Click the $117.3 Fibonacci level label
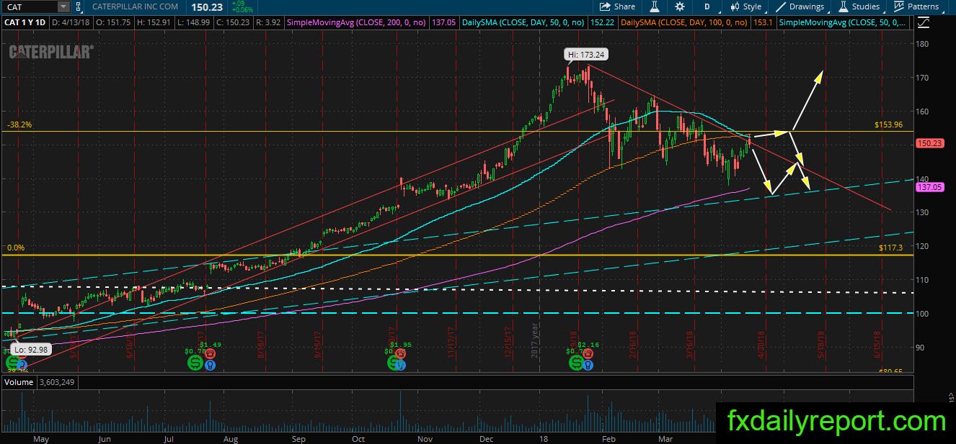956x444 pixels. [x=892, y=248]
